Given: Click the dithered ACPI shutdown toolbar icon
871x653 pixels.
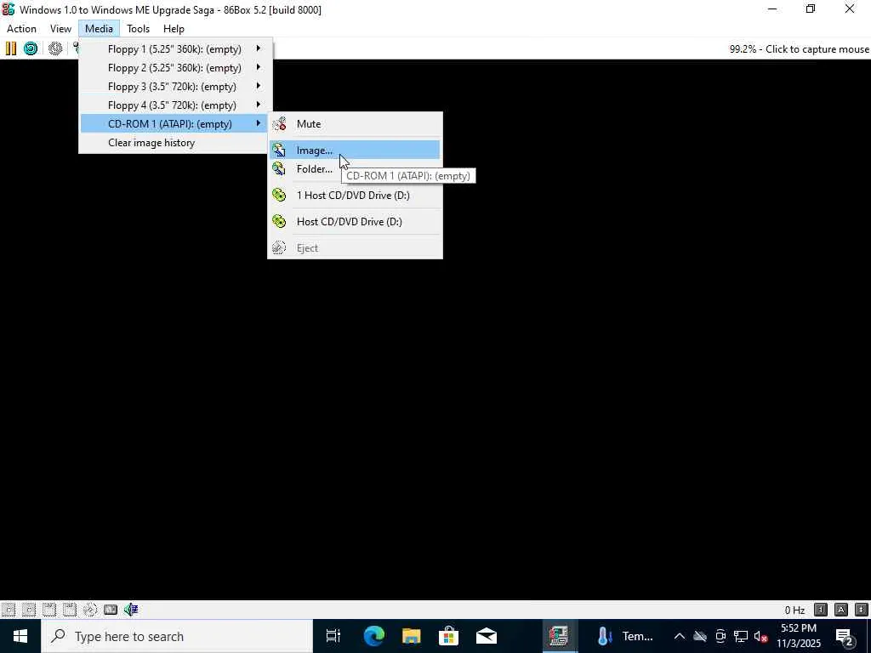Looking at the screenshot, I should (55, 48).
